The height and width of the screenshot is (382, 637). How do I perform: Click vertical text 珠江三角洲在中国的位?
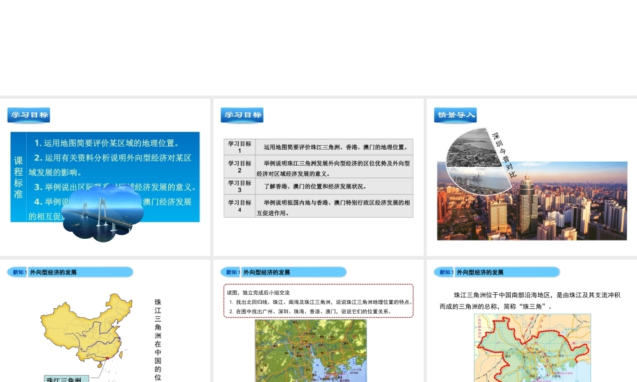pos(157,340)
